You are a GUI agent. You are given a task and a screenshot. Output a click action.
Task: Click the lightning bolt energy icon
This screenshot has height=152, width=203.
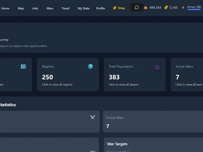coord(183,8)
